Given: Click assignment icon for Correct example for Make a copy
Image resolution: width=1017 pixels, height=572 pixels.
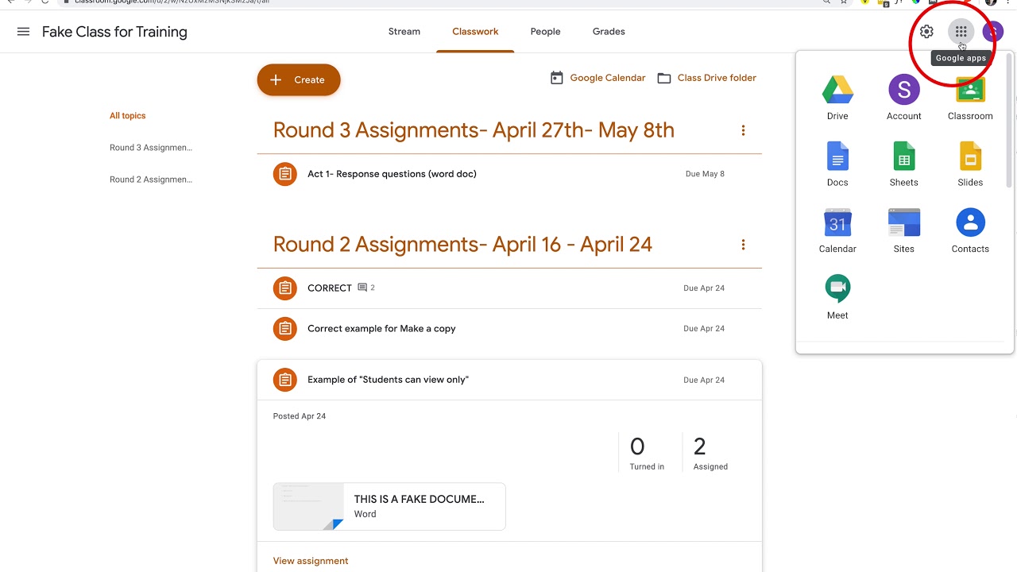Looking at the screenshot, I should (x=285, y=329).
